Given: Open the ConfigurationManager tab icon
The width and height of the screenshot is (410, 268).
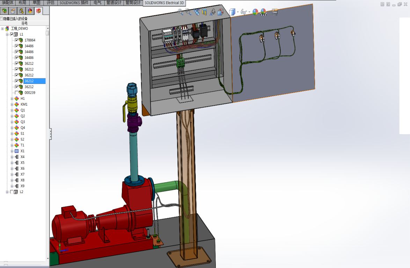Looking at the screenshot, I should 21,11.
